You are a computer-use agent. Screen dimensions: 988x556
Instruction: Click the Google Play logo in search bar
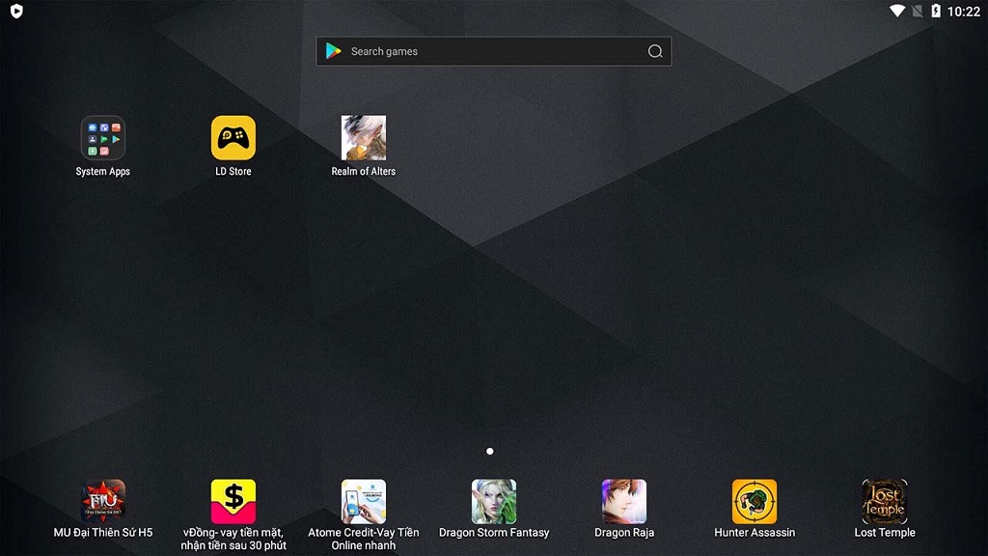click(333, 51)
